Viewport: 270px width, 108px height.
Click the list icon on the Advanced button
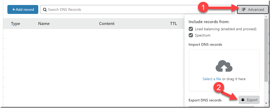pyautogui.click(x=244, y=9)
